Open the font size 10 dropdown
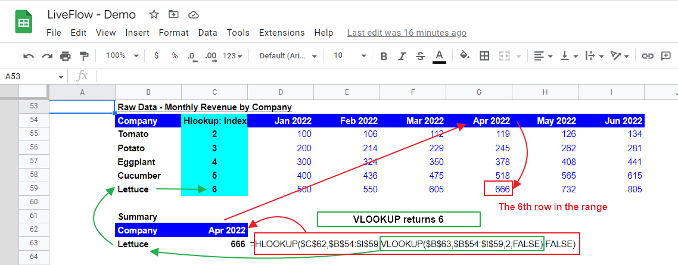This screenshot has width=678, height=265. (x=350, y=56)
